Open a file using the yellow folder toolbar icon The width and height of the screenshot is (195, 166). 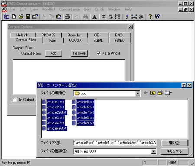(21, 16)
